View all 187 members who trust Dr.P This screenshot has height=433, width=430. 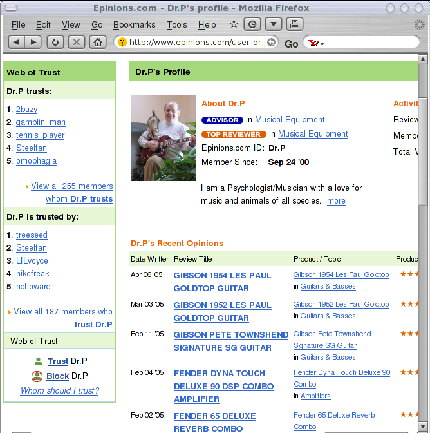tap(63, 318)
